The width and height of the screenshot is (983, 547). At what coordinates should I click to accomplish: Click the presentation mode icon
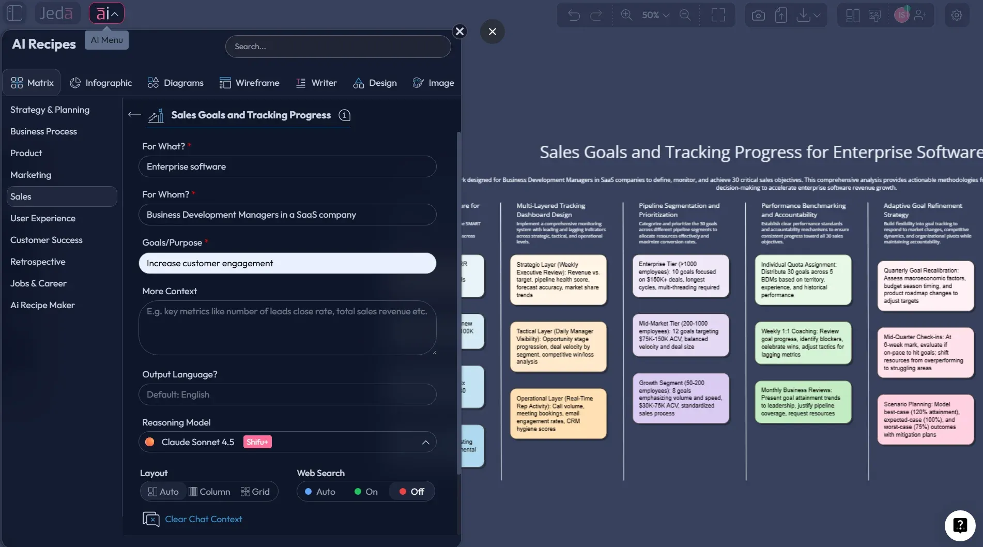click(x=876, y=15)
